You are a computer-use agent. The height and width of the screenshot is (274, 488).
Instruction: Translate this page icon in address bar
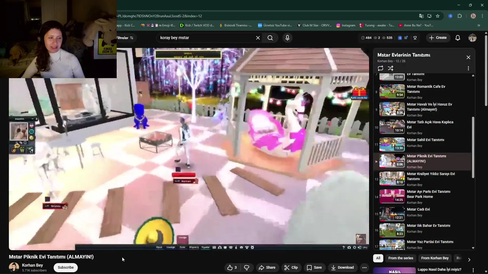coord(421,16)
